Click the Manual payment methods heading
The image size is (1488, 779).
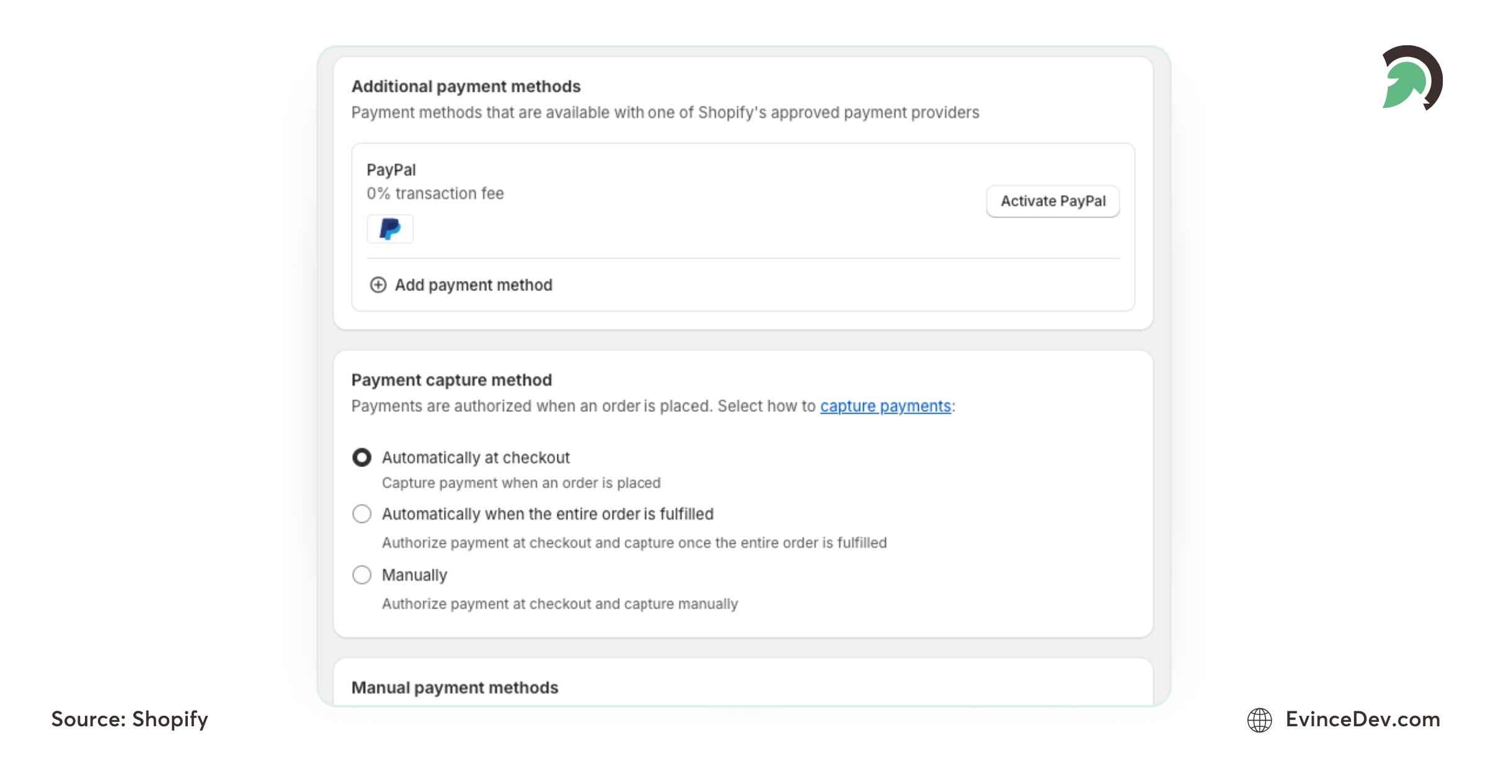(454, 687)
